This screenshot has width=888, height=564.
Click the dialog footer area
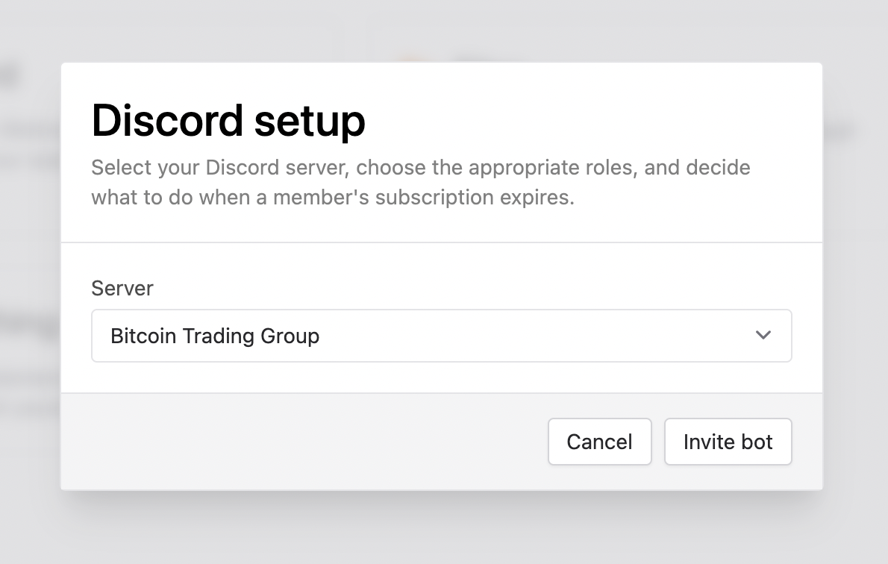tap(298, 442)
